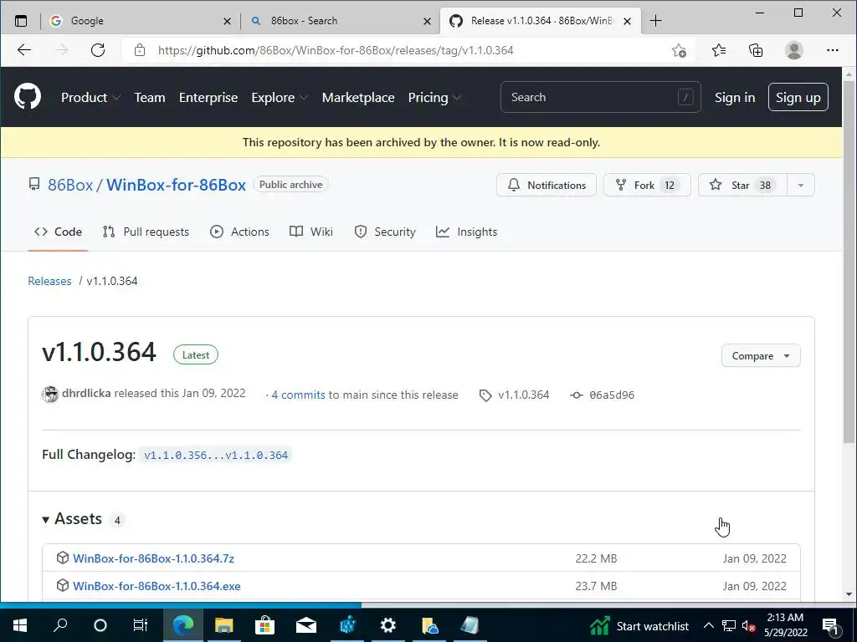Expand the Product menu
Viewport: 857px width, 642px height.
tap(90, 97)
